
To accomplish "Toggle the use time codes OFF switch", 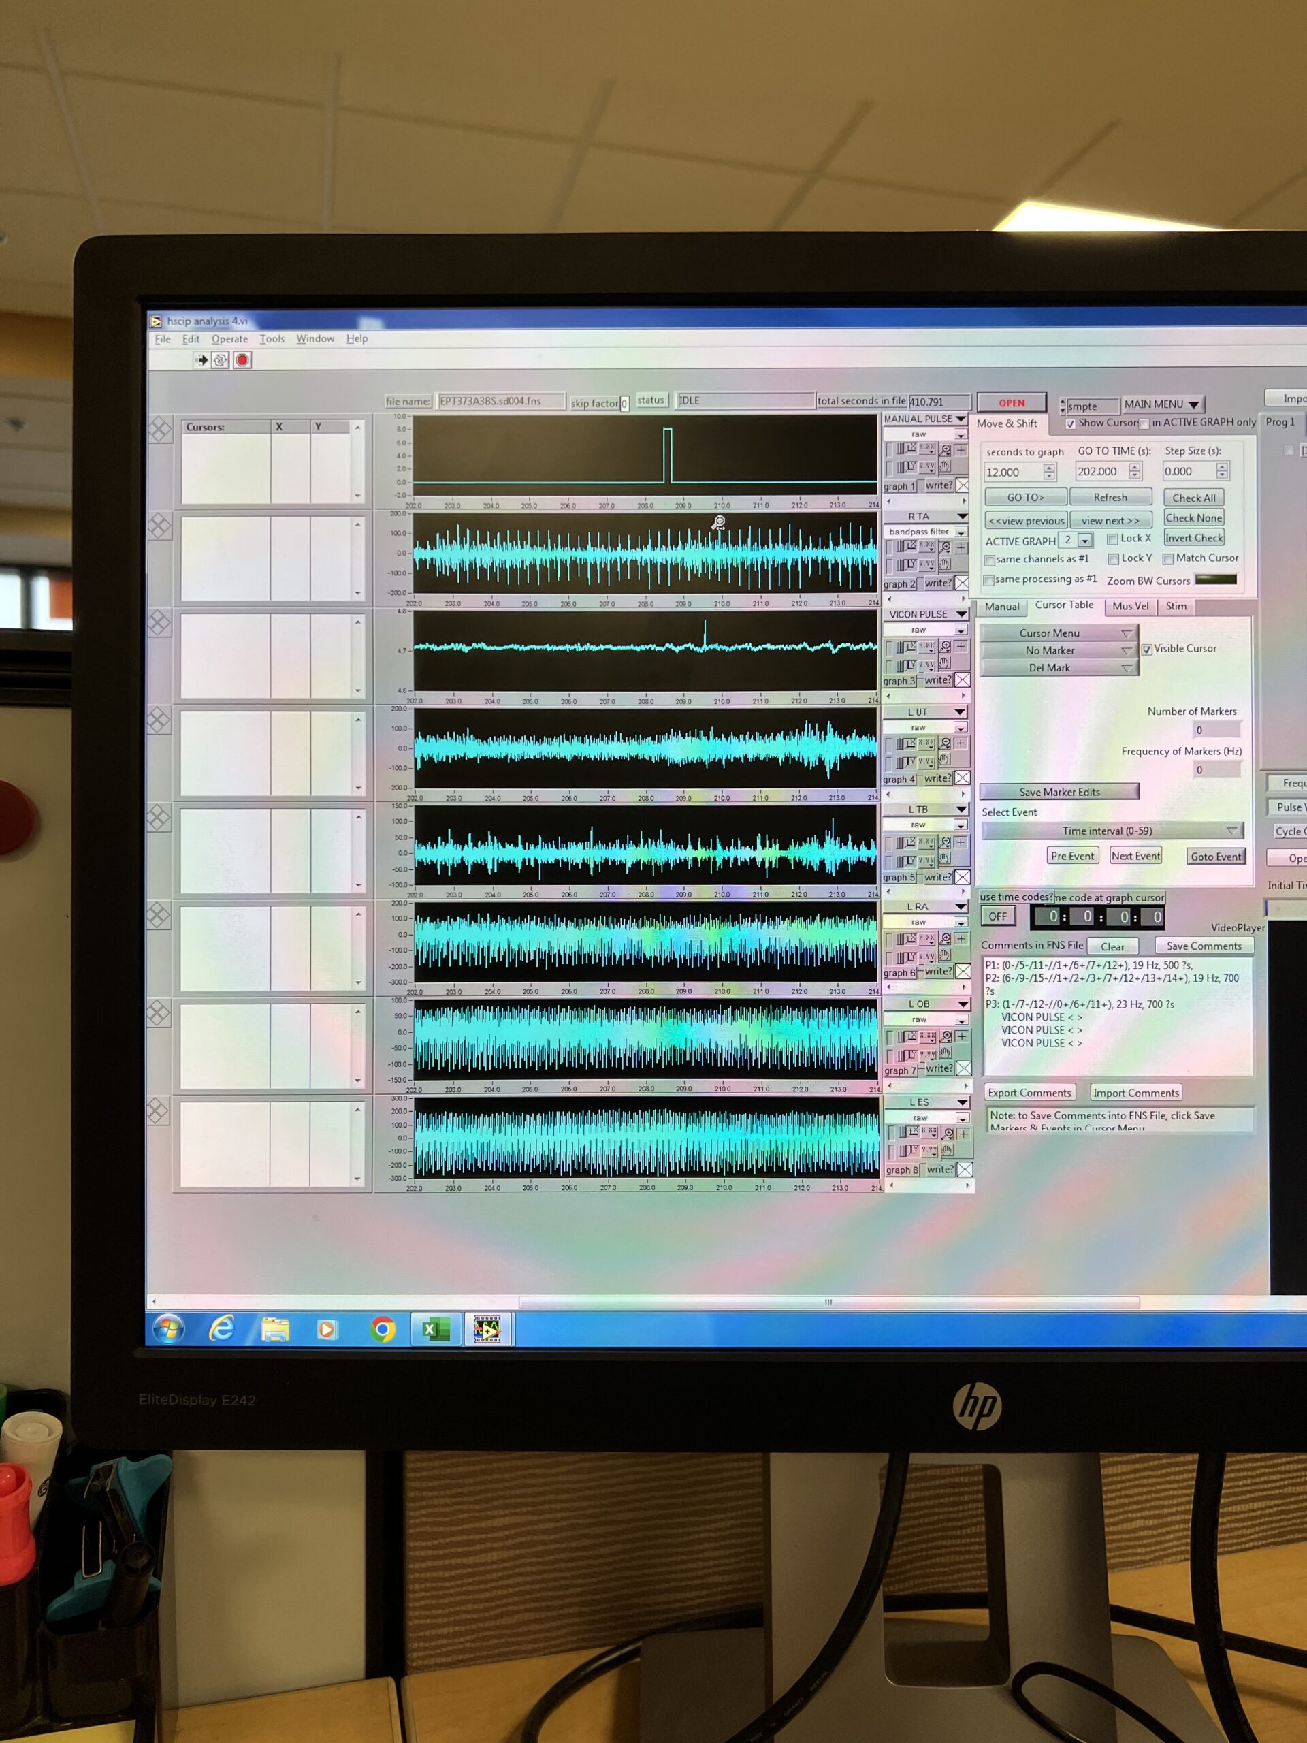I will pos(997,917).
